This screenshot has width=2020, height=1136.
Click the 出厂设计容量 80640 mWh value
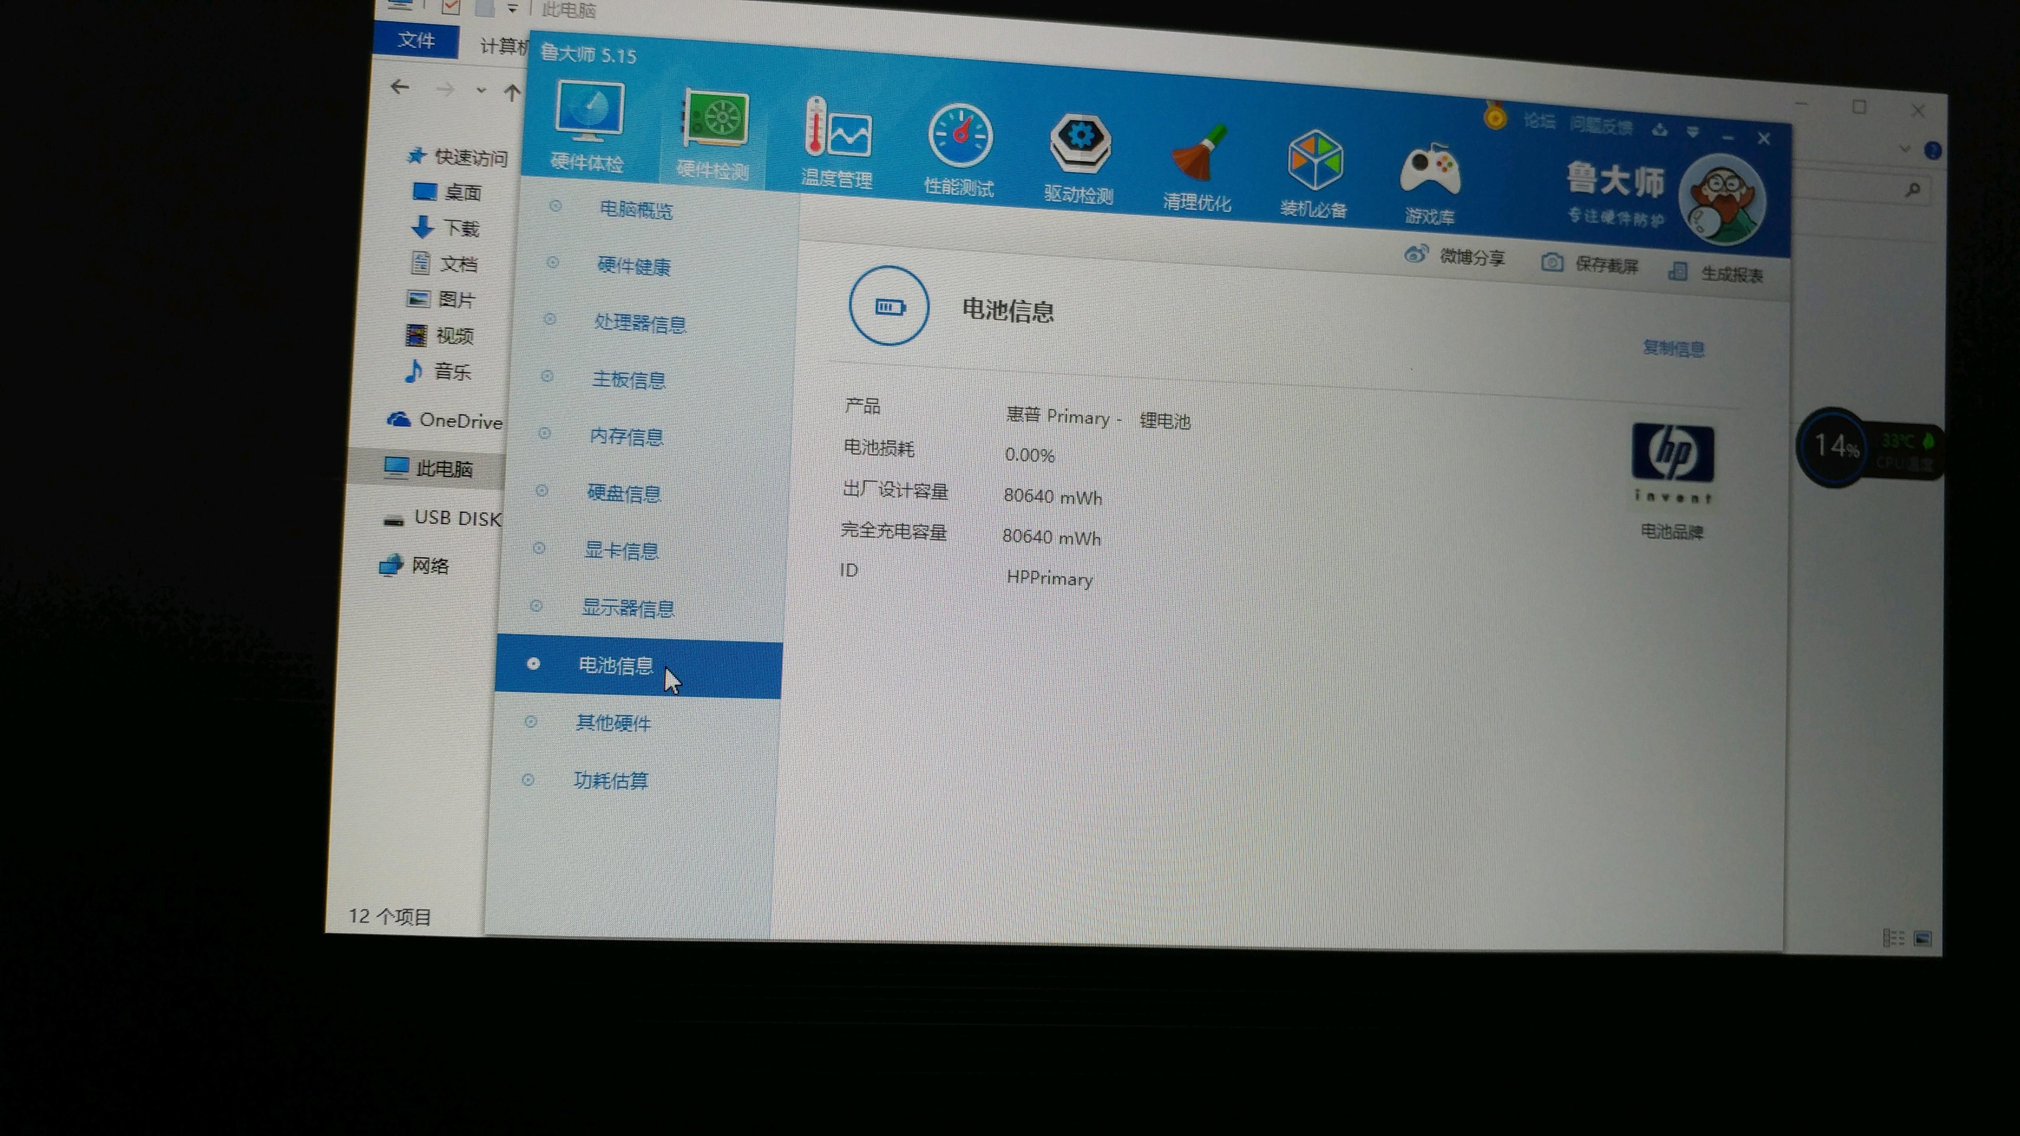point(1053,497)
